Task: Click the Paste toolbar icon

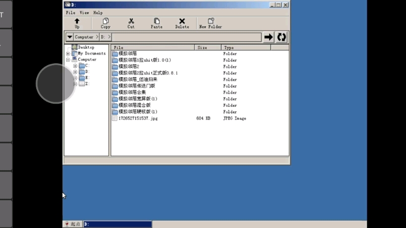Action: pyautogui.click(x=157, y=21)
